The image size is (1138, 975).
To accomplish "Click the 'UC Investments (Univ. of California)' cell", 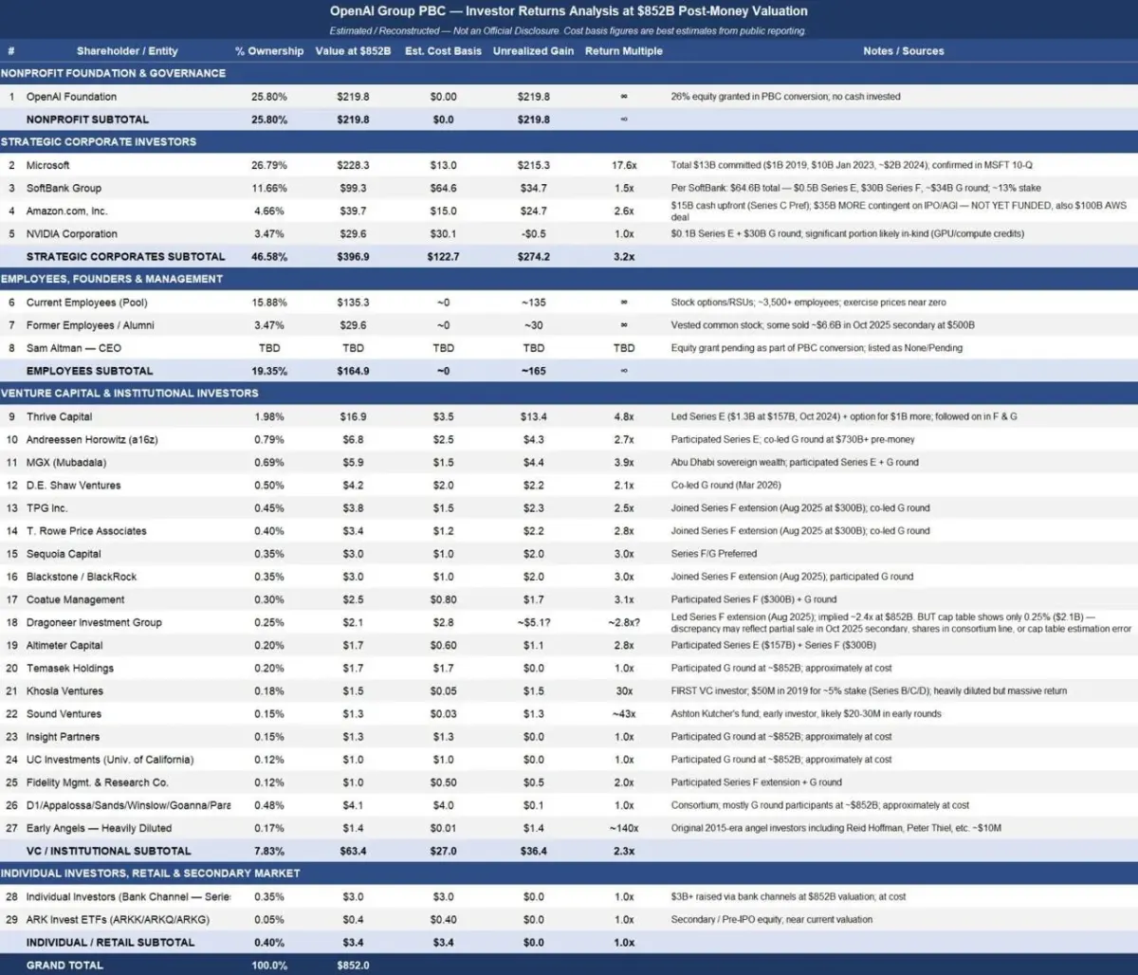I will 110,760.
